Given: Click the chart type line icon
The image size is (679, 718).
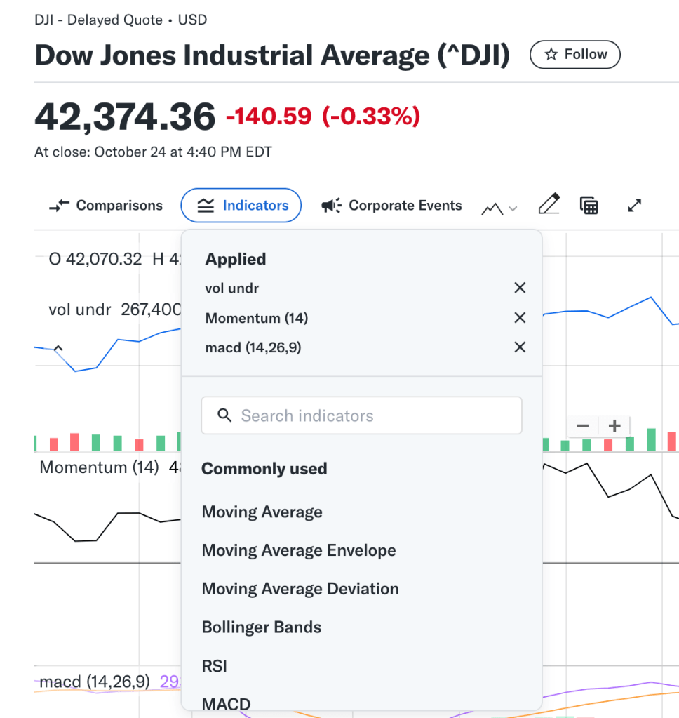Looking at the screenshot, I should [492, 208].
